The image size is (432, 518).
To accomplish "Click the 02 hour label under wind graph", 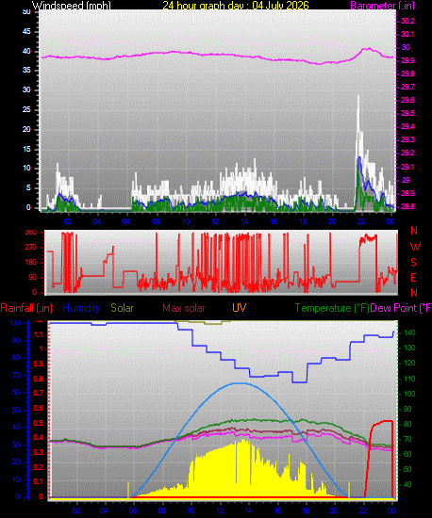I will point(68,221).
